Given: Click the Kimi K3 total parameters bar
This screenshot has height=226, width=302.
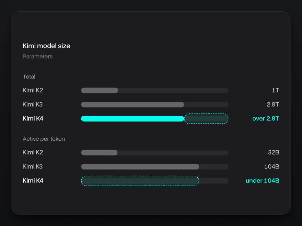Looking at the screenshot, I should [x=132, y=104].
